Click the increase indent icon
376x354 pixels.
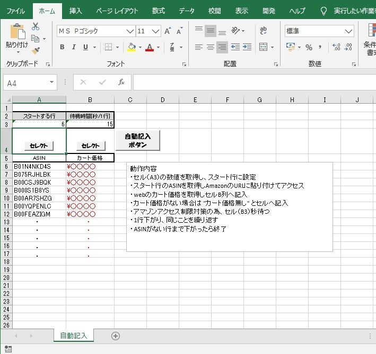(x=247, y=47)
